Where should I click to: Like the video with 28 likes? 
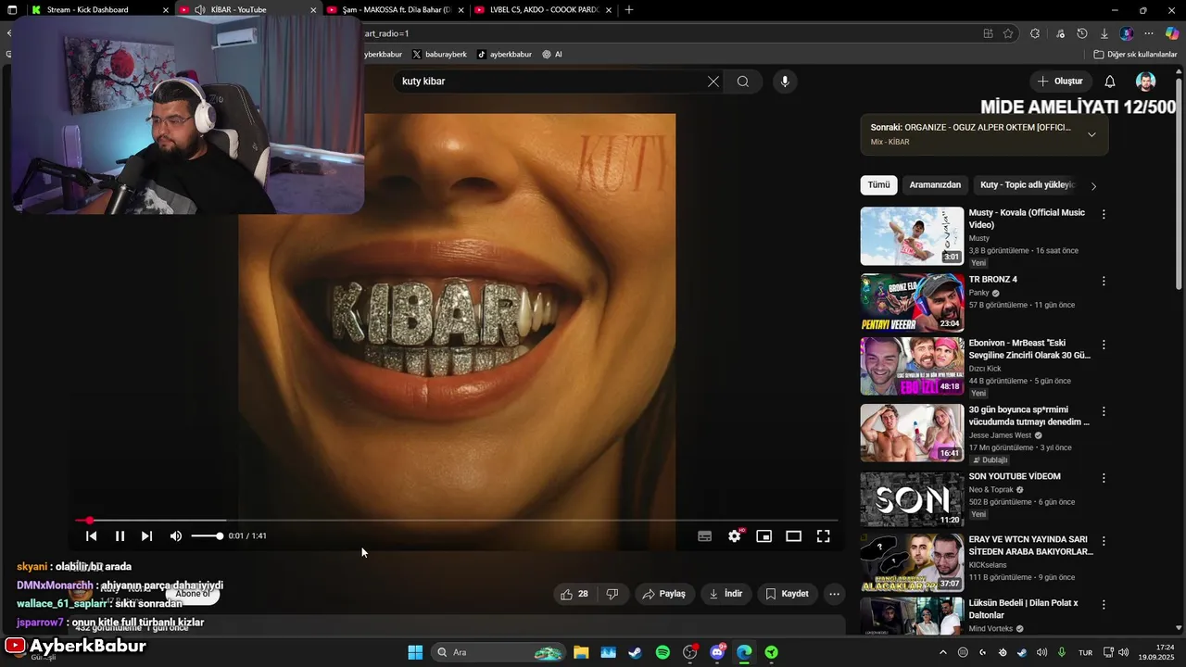point(574,594)
